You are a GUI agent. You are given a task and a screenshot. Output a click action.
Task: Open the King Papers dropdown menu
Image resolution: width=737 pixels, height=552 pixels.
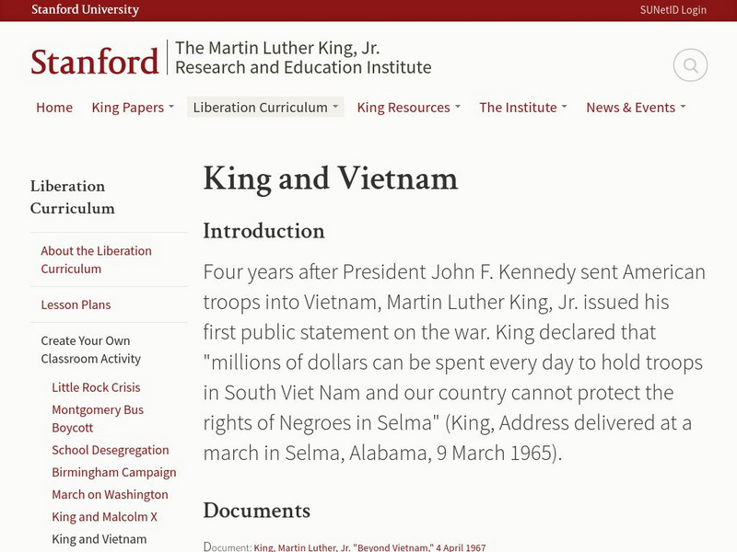point(133,108)
